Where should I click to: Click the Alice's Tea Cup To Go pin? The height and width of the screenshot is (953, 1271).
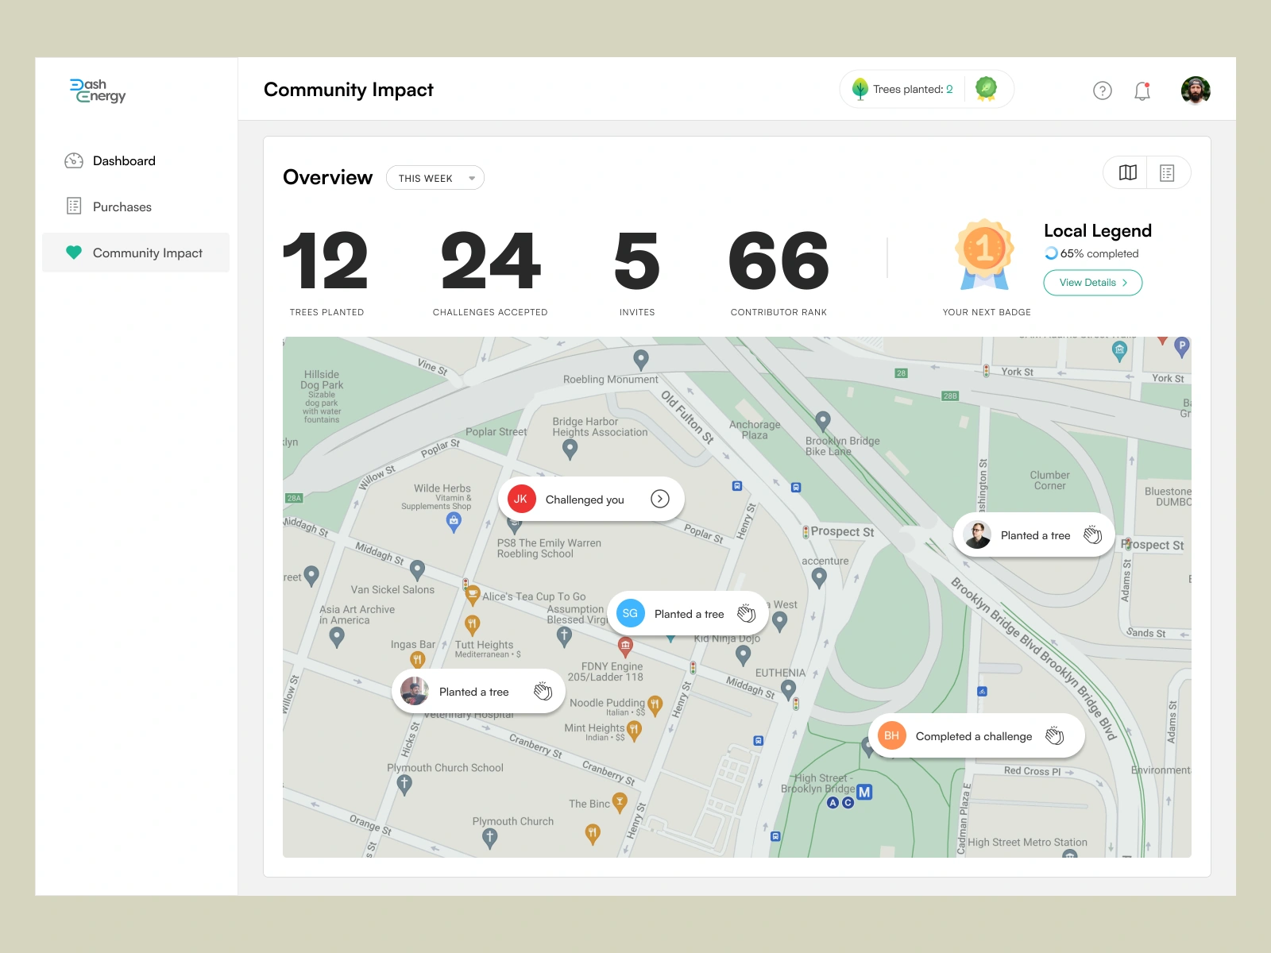click(472, 596)
